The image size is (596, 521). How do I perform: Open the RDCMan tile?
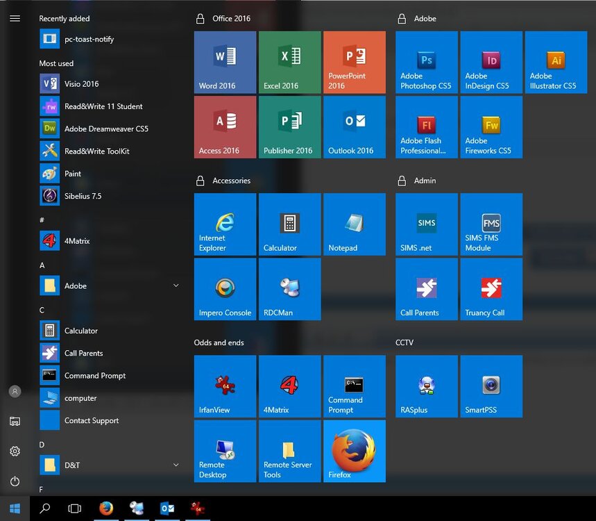click(x=289, y=289)
